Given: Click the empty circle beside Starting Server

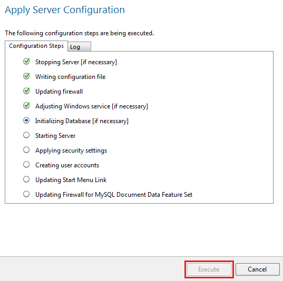Looking at the screenshot, I should [x=26, y=135].
